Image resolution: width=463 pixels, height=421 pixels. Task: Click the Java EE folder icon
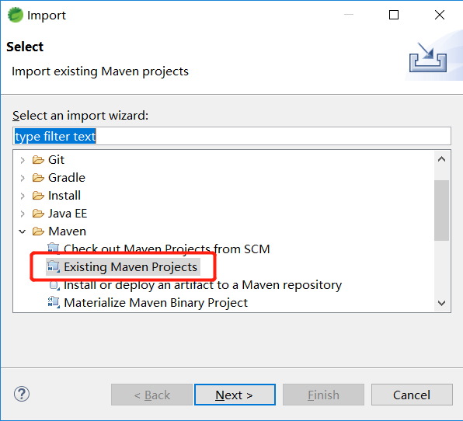(x=38, y=214)
